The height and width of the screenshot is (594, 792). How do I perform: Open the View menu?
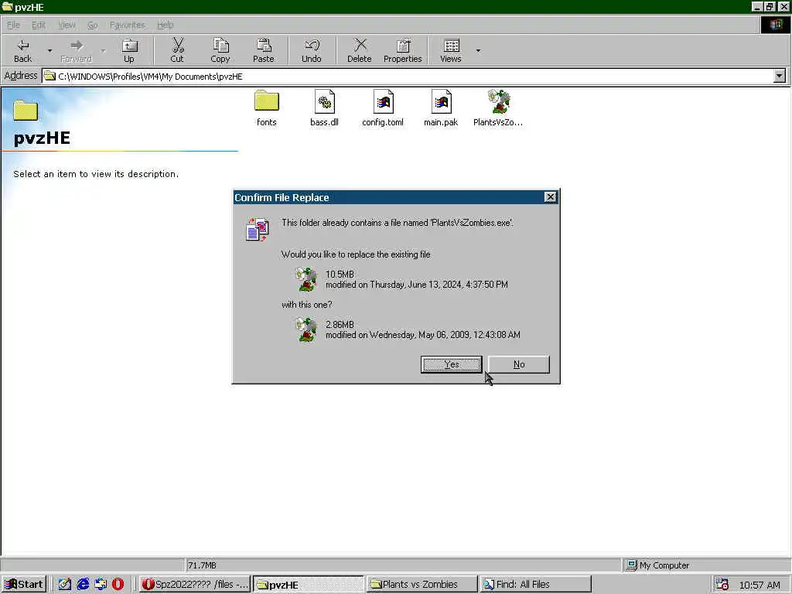67,25
